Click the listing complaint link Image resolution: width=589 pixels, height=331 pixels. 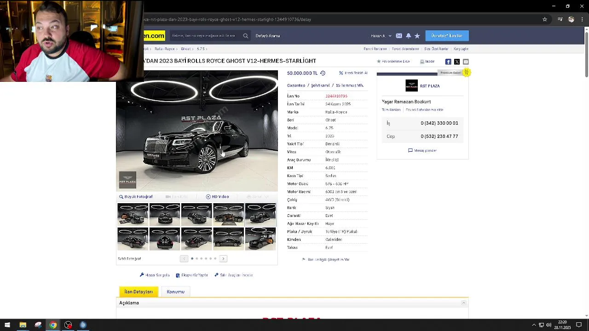click(x=326, y=259)
